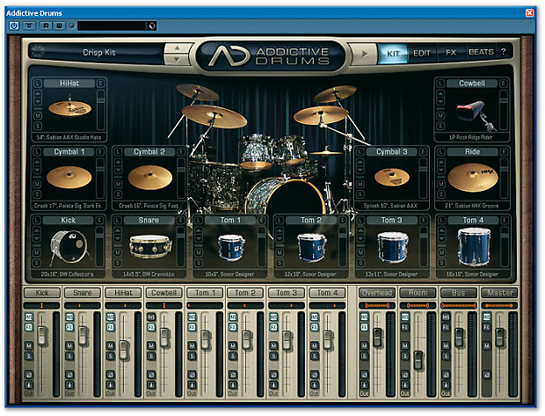Mute the Cowbell mixer channel
Viewport: 545px width, 416px height.
pyautogui.click(x=151, y=346)
